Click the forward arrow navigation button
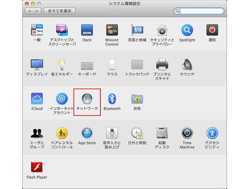The width and height of the screenshot is (251, 189). coord(37,11)
